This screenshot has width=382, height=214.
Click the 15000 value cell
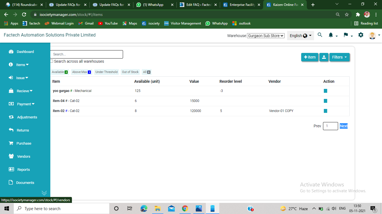coord(195,101)
